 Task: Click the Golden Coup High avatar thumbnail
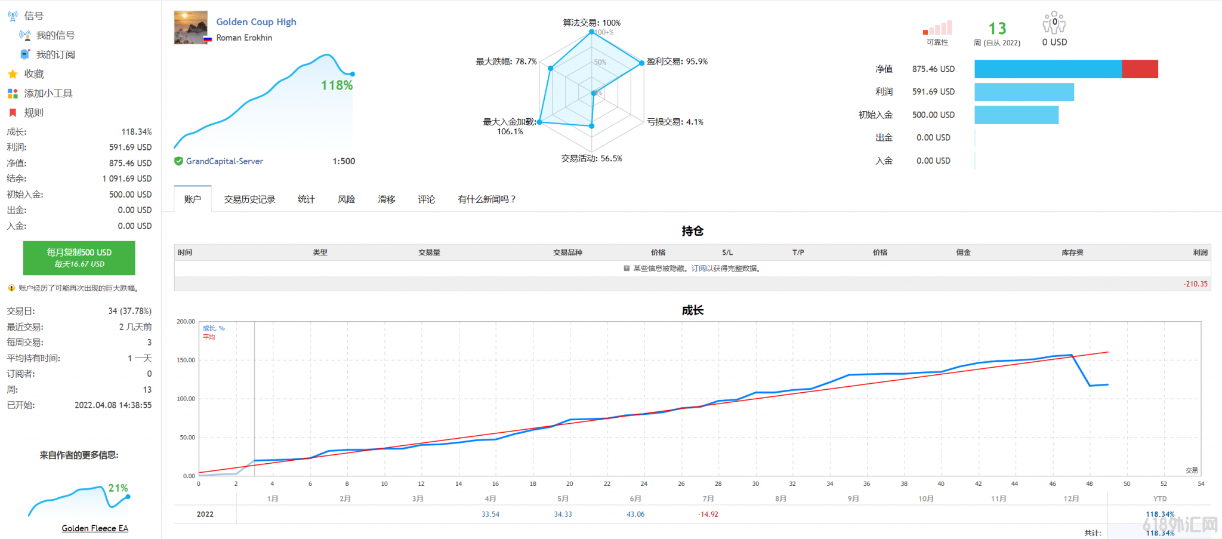(x=191, y=27)
